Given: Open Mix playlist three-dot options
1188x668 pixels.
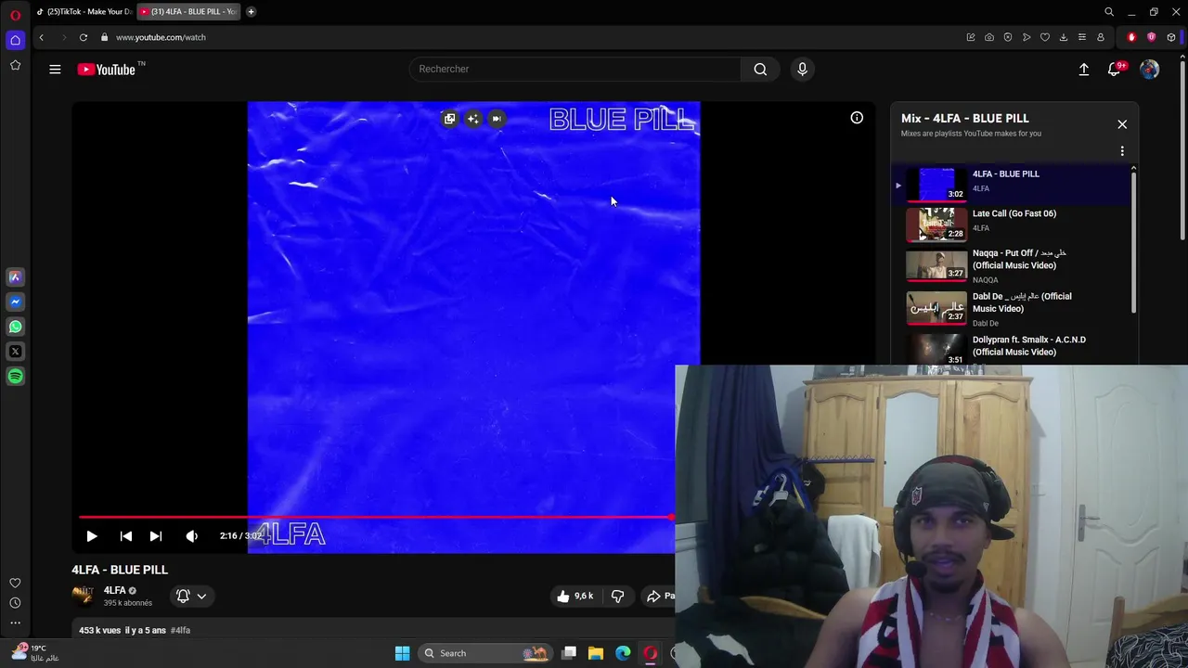Looking at the screenshot, I should point(1122,151).
